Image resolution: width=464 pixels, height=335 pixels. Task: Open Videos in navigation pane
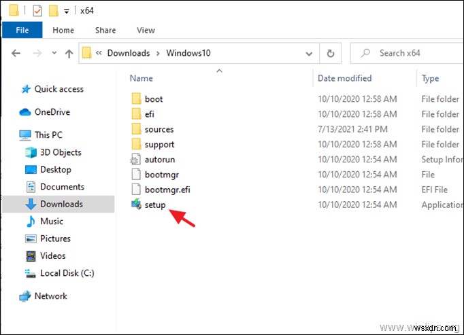(52, 255)
